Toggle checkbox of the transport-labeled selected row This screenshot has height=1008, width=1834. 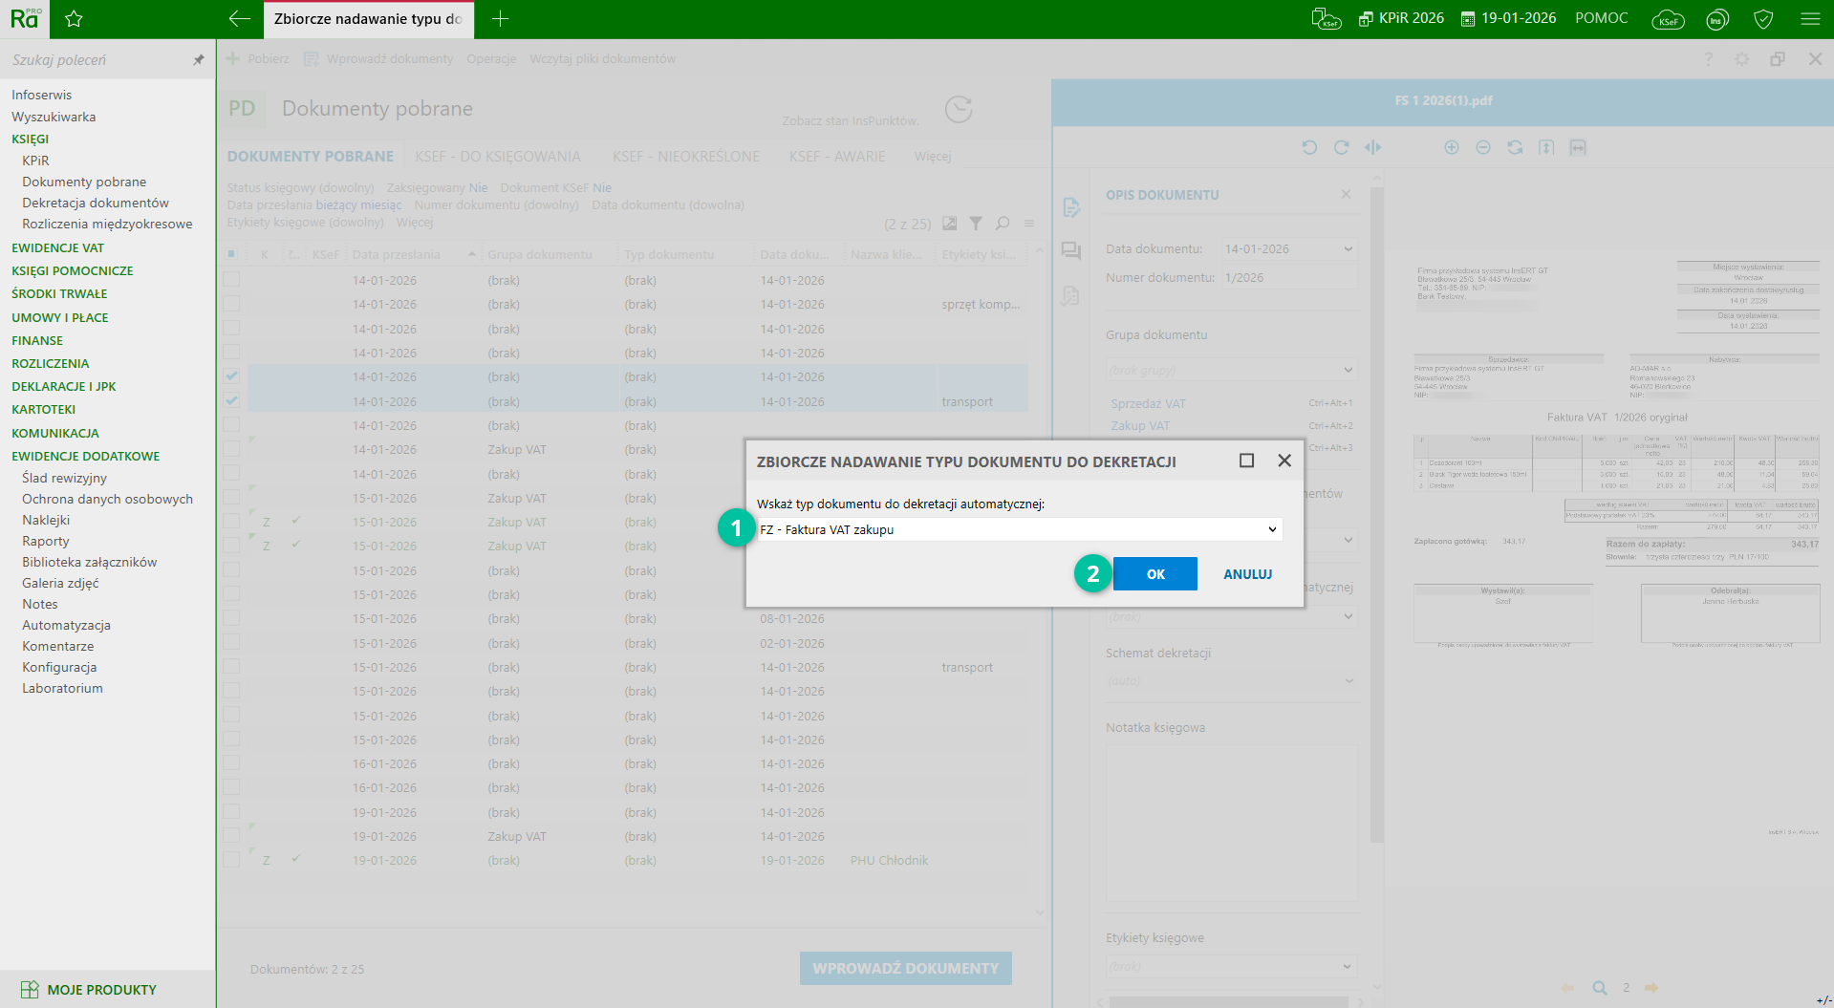[232, 401]
